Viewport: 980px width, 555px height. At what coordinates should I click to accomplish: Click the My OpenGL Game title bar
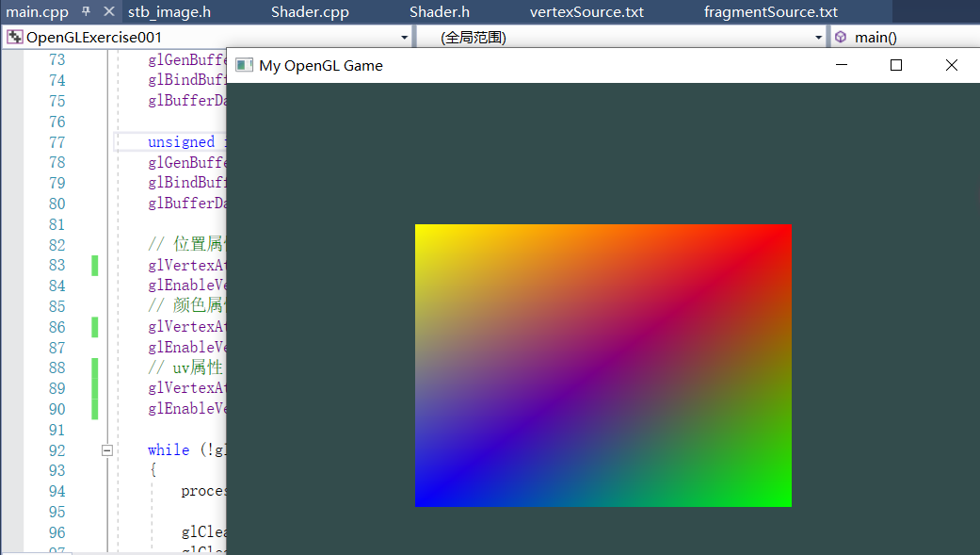point(603,66)
